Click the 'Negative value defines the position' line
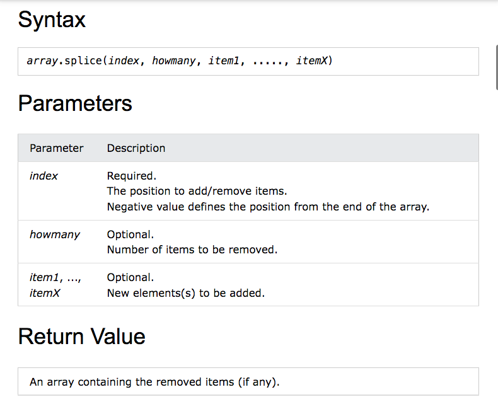The width and height of the screenshot is (498, 409). pos(268,207)
